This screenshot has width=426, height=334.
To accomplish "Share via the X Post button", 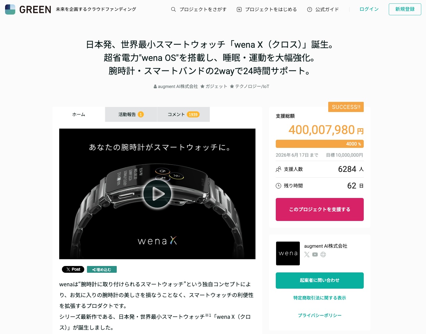I will pos(73,269).
